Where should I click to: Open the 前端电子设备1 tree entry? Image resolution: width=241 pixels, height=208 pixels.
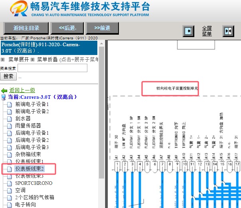click(32, 104)
